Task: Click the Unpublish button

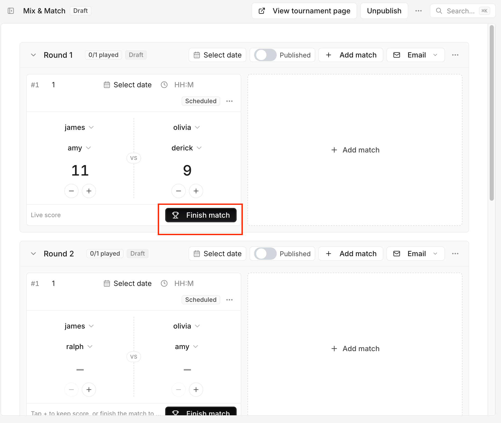Action: pyautogui.click(x=384, y=11)
